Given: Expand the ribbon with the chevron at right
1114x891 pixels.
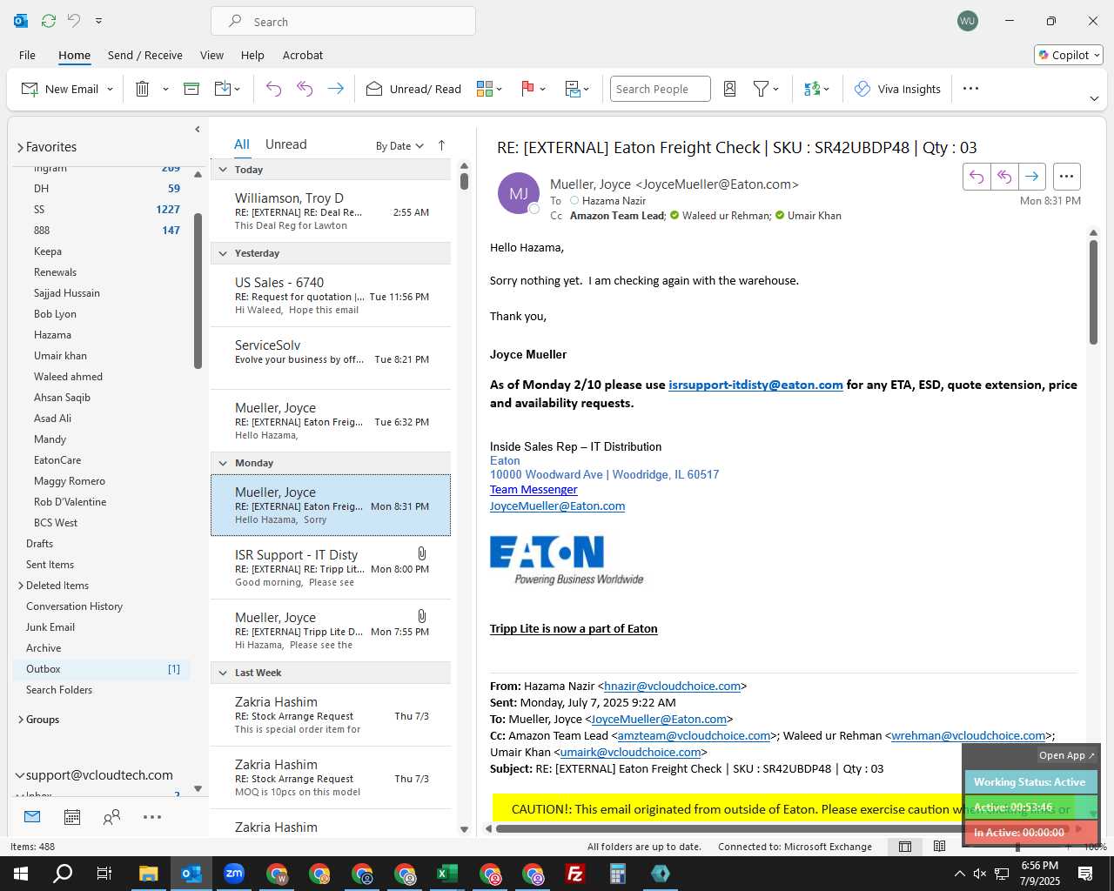Looking at the screenshot, I should pos(1094,98).
